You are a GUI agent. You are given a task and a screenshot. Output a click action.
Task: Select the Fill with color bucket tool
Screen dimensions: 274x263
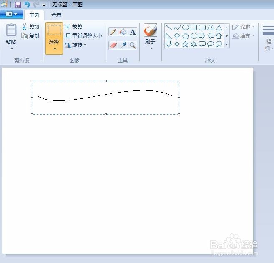point(123,32)
